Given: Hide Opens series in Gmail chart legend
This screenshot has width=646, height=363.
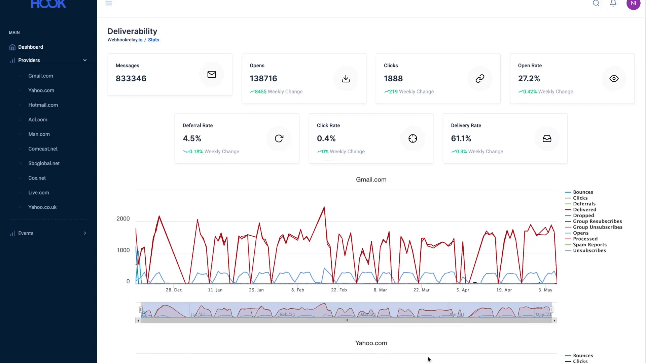Looking at the screenshot, I should pos(580,233).
